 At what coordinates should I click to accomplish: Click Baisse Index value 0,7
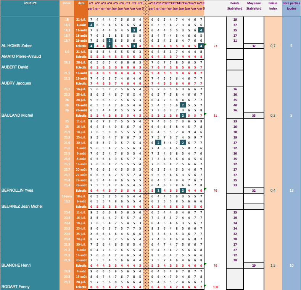coord(273,46)
